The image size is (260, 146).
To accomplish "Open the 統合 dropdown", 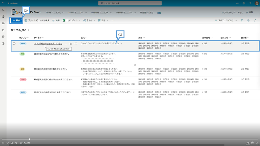I will coord(103,20).
